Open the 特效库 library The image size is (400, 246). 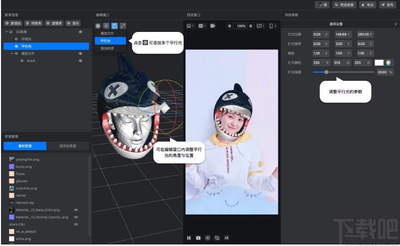(34, 23)
